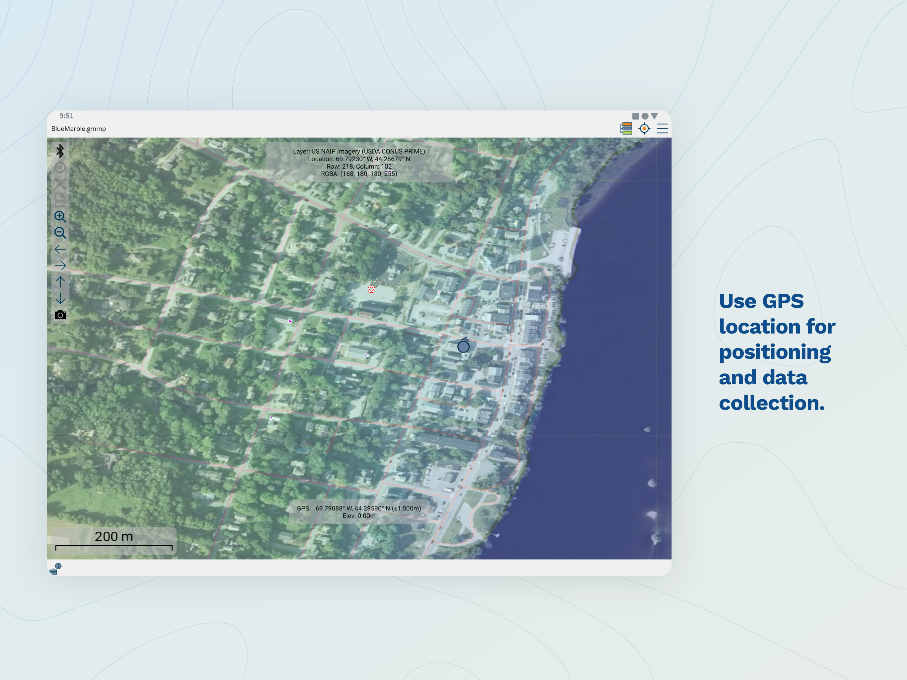The width and height of the screenshot is (907, 680).
Task: Select the blue GPS position circle
Action: click(463, 346)
